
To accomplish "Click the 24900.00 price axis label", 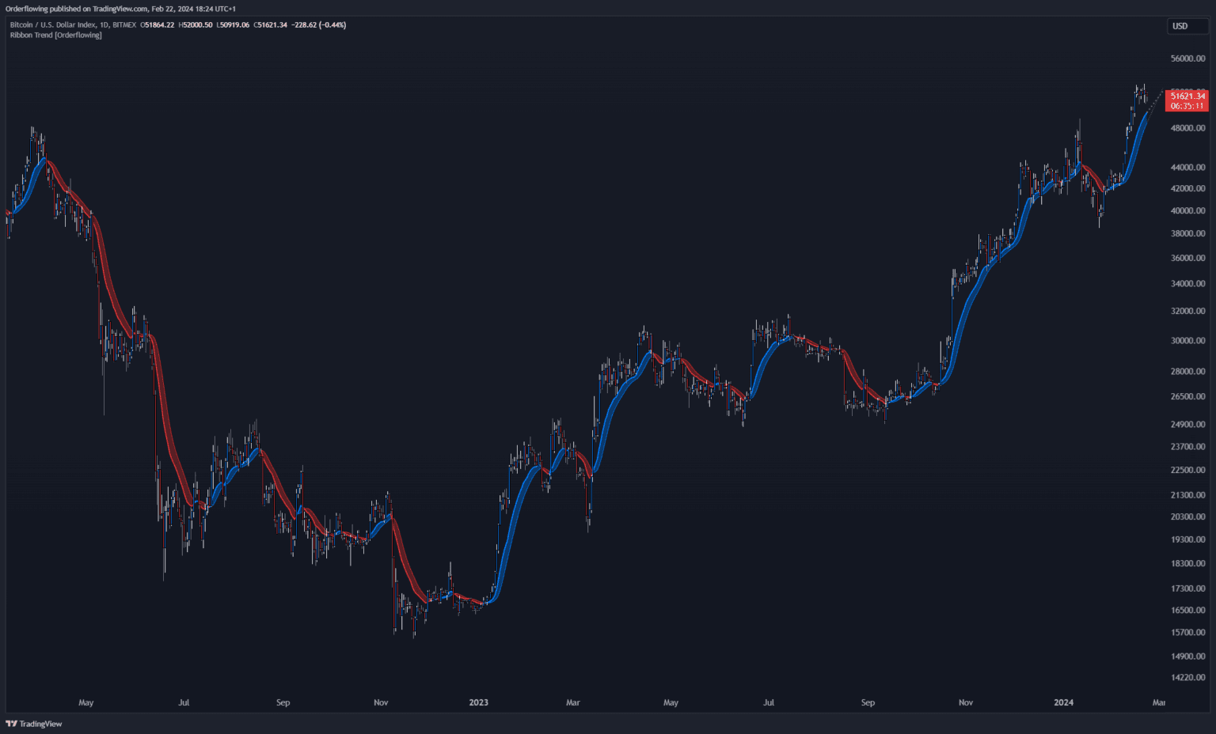I will [x=1187, y=424].
